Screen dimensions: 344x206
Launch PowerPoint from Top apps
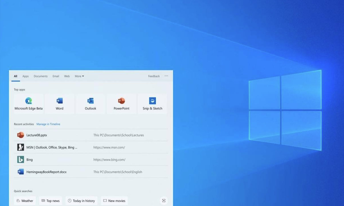click(x=122, y=104)
